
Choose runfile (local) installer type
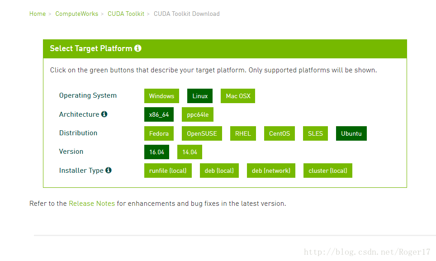(x=168, y=171)
